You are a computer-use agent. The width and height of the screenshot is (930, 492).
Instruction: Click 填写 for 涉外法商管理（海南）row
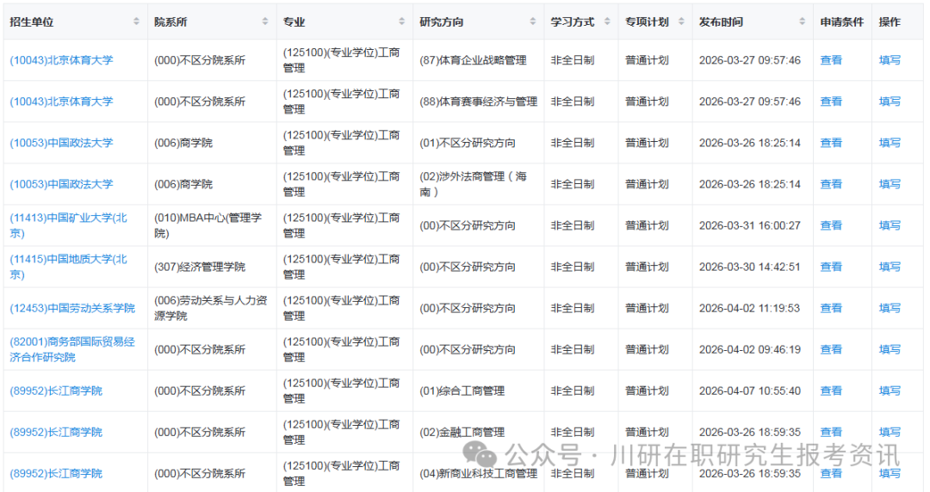[x=890, y=184]
